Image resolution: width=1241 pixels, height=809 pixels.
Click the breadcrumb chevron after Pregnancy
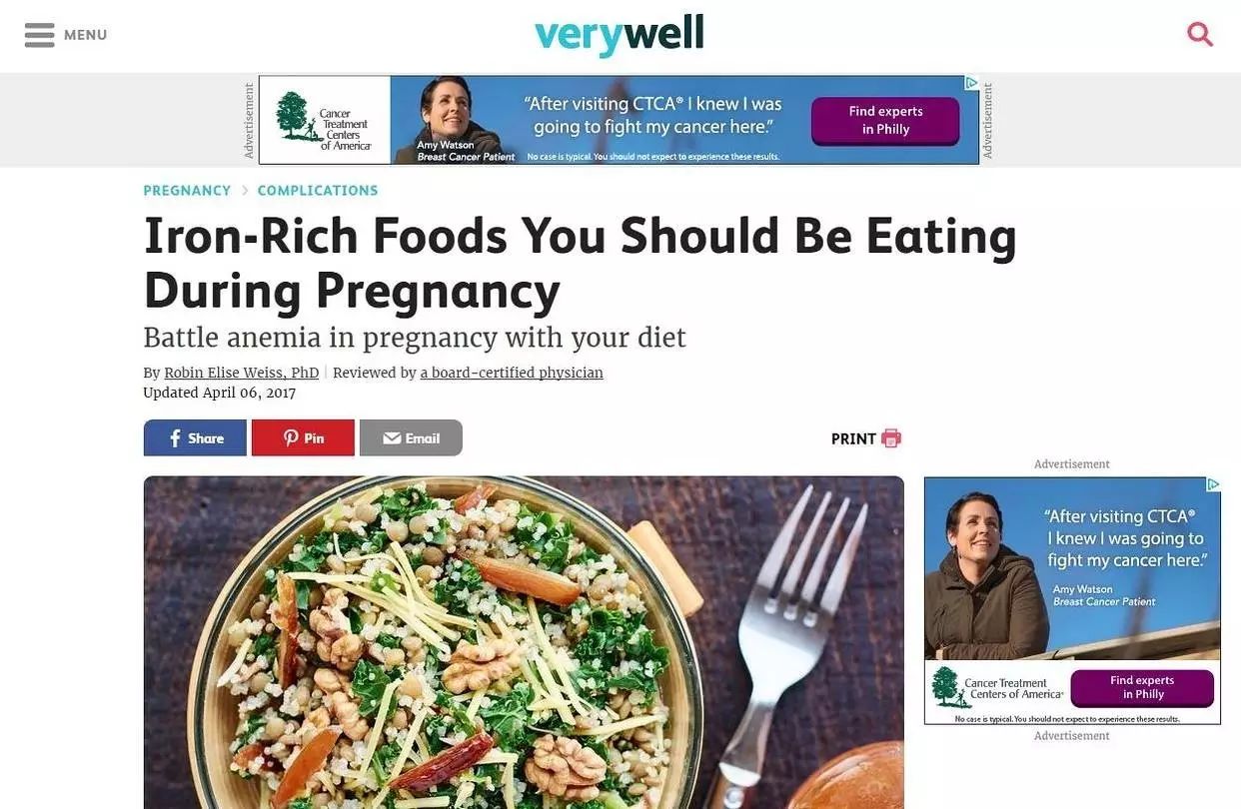click(244, 191)
